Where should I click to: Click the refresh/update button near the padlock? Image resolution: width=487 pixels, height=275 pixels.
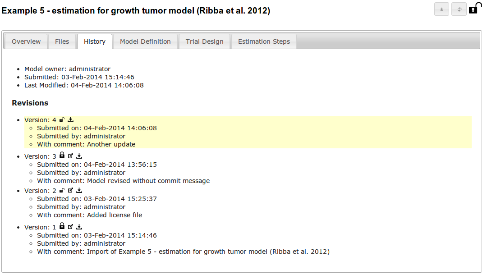tap(459, 9)
